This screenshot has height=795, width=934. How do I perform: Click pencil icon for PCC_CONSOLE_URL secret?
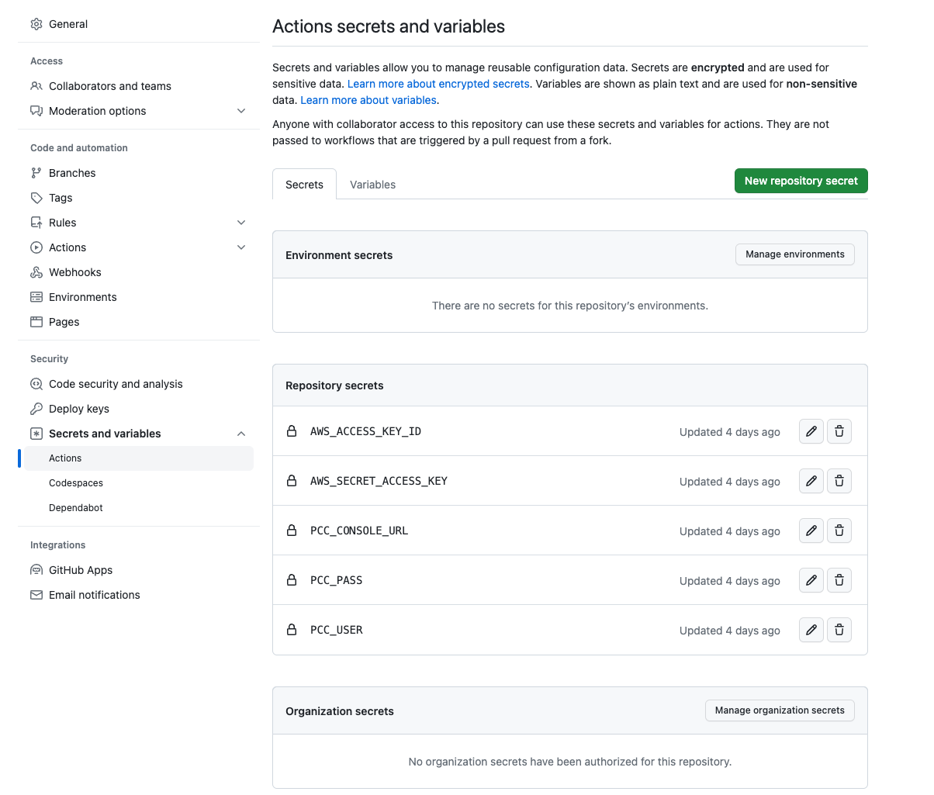point(811,531)
